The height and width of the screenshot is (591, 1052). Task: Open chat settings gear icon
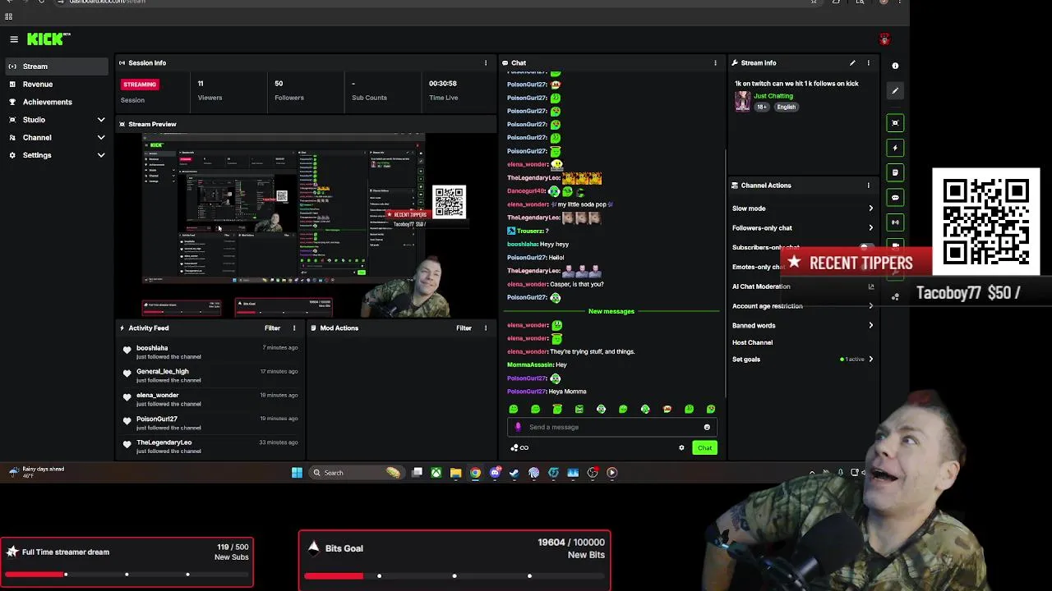pos(681,448)
